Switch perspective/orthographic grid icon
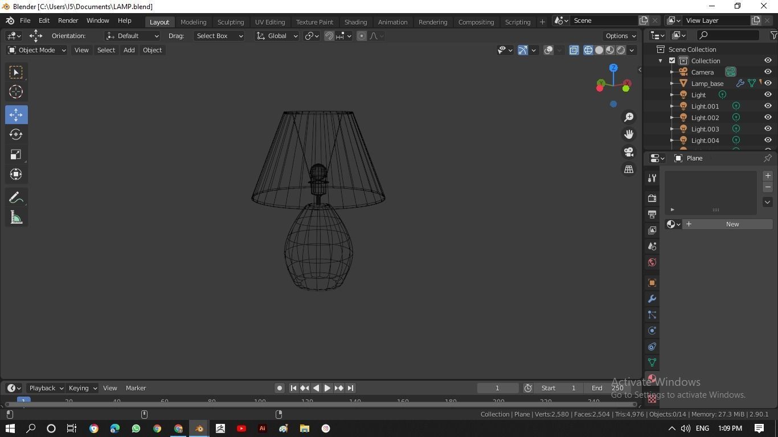The height and width of the screenshot is (437, 778). tap(629, 169)
